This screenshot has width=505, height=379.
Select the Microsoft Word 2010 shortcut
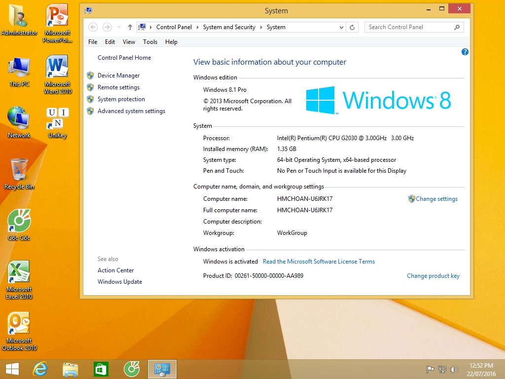tap(57, 74)
